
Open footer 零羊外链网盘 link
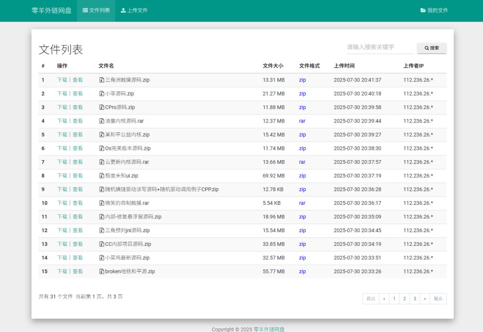pos(269,329)
